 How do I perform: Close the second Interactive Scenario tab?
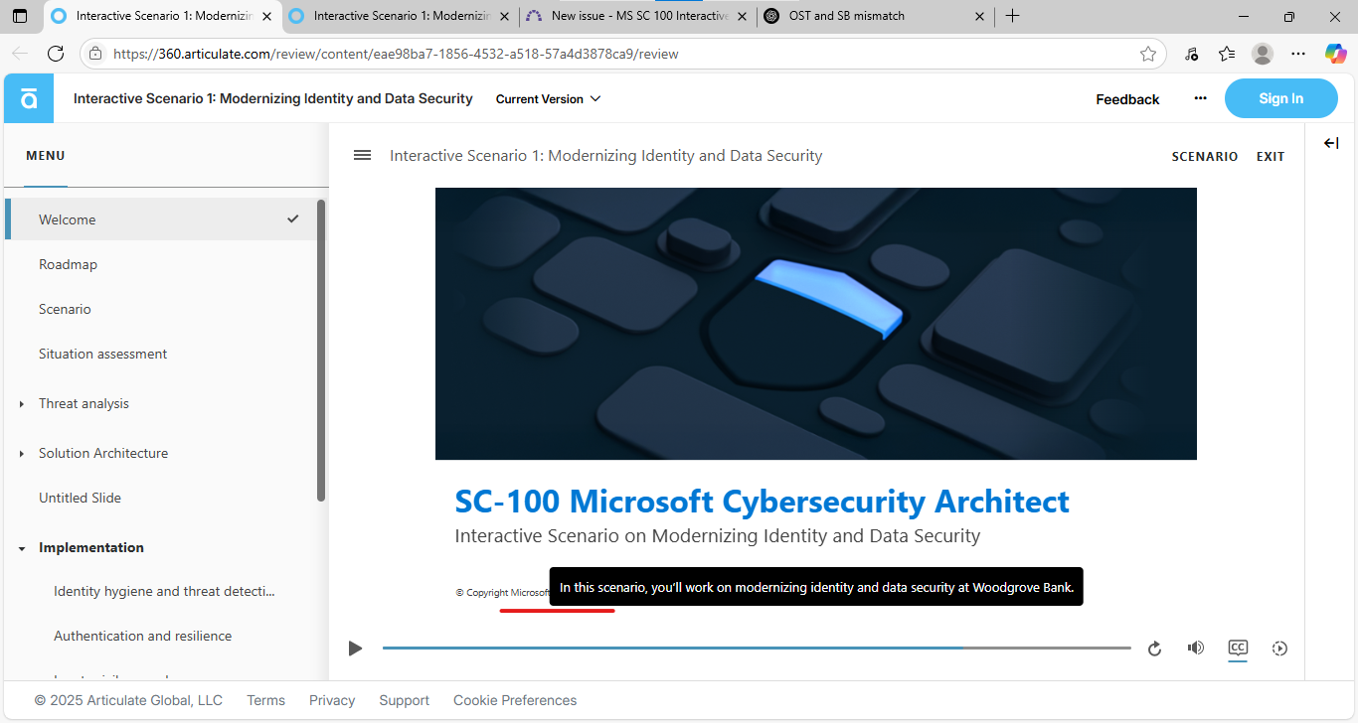coord(504,16)
